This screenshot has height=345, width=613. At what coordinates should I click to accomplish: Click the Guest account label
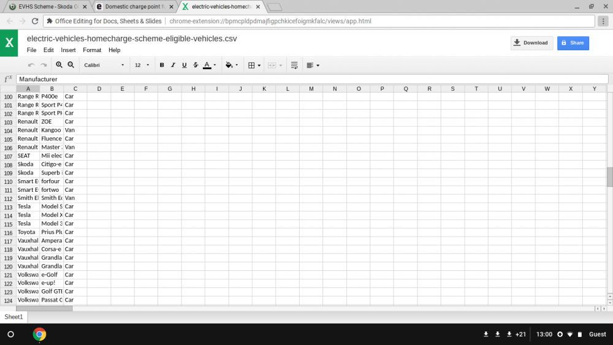click(597, 335)
